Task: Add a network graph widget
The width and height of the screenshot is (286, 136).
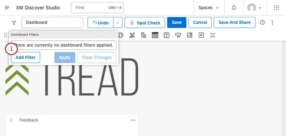Action: 132,35
